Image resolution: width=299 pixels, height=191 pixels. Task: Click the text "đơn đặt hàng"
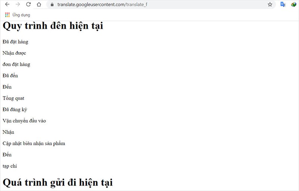point(16,64)
